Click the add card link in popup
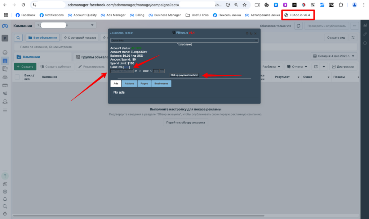Viewport: 369px width, 219px height. point(126,67)
